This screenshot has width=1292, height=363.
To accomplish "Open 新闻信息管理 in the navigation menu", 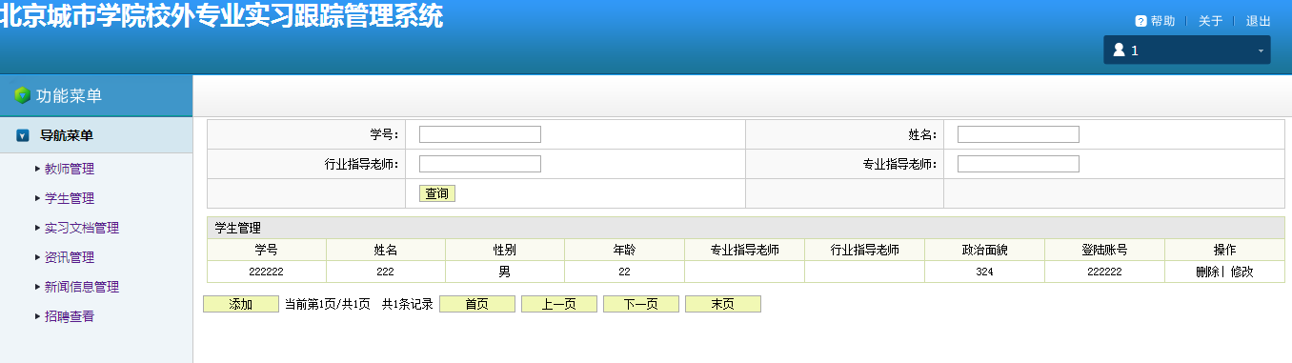I will coord(82,287).
